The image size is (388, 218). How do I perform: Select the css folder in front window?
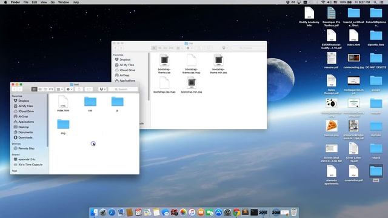[90, 104]
